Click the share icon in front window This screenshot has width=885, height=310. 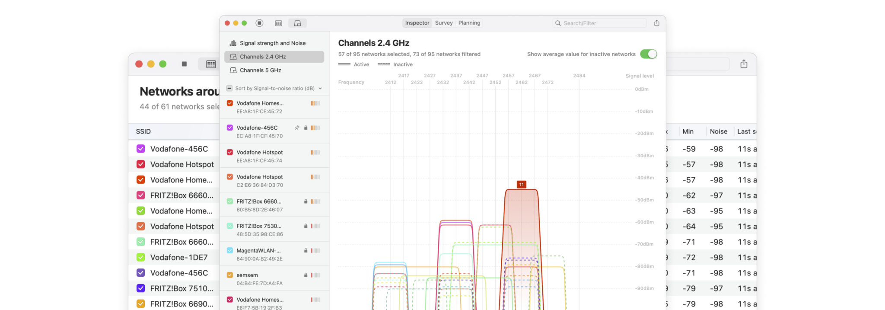(656, 23)
